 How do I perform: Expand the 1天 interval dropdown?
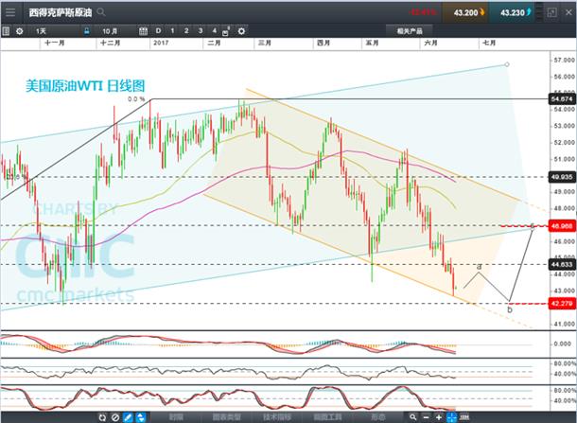tap(57, 31)
